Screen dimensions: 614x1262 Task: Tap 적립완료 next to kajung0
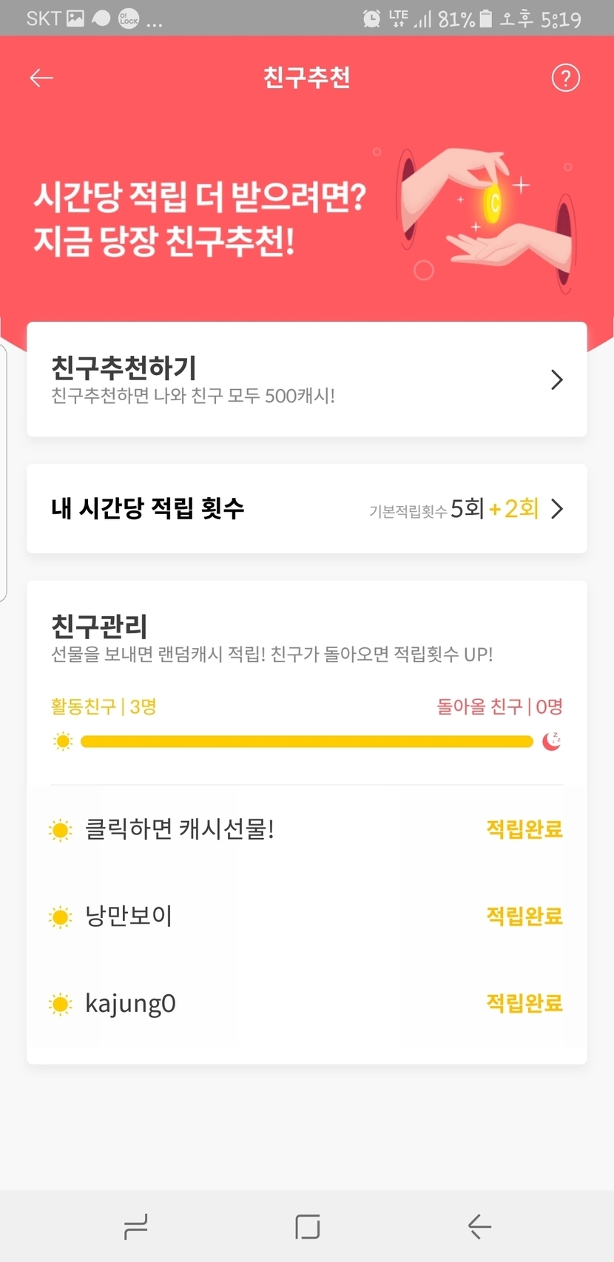pyautogui.click(x=524, y=1003)
